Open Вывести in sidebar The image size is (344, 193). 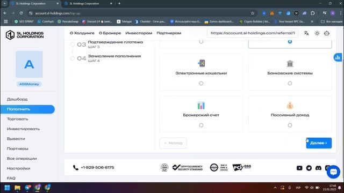pos(16,139)
